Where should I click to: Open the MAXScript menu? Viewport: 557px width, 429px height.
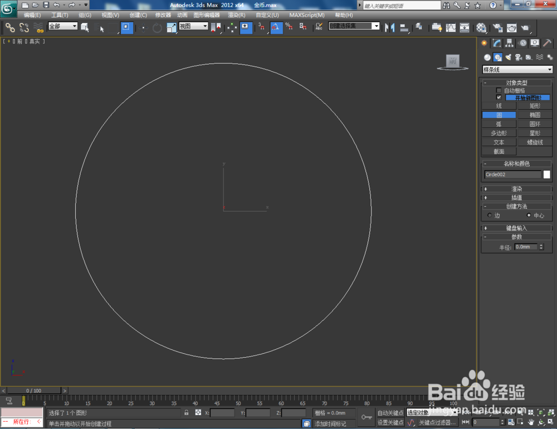[307, 15]
